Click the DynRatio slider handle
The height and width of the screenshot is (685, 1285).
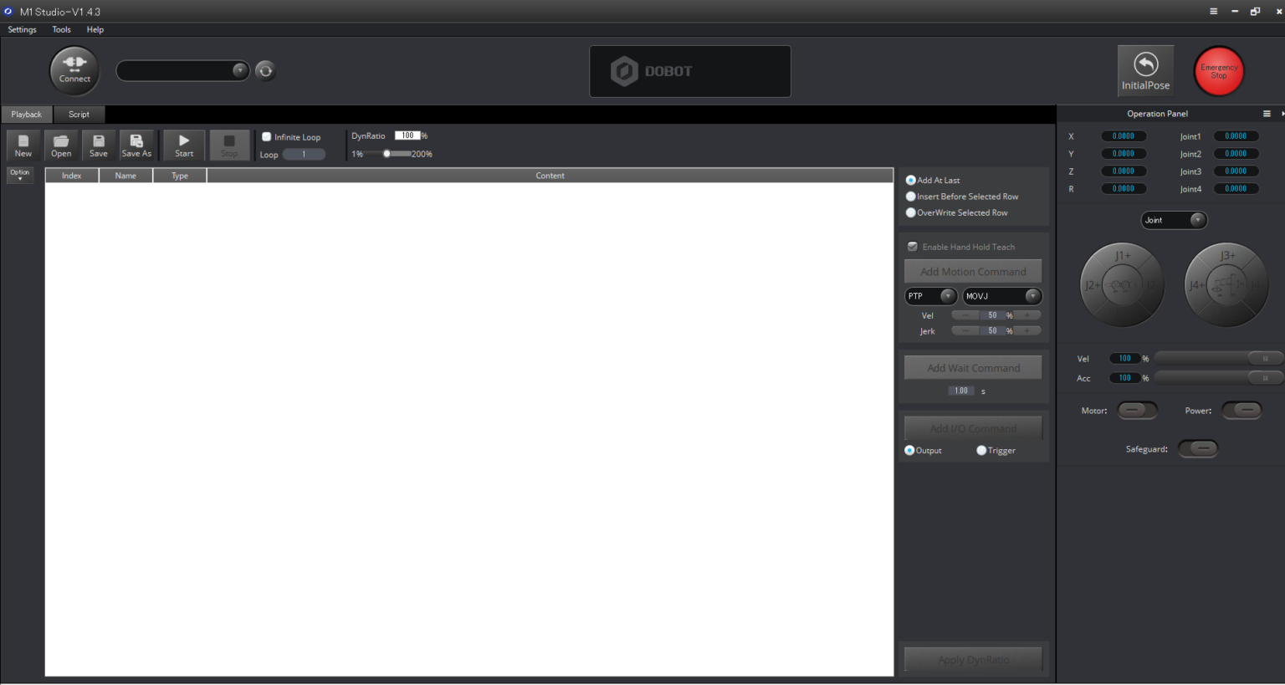click(x=387, y=154)
